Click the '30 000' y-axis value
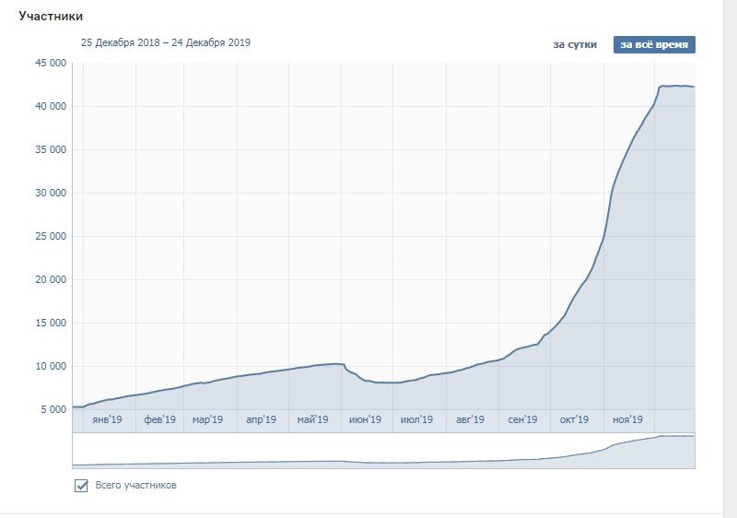Viewport: 737px width, 518px height. point(51,193)
